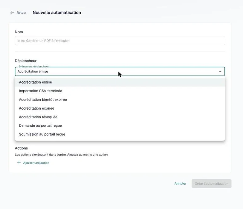Pick Soumission au portail reçue
Screen dimensions: 243x209
tap(120, 134)
